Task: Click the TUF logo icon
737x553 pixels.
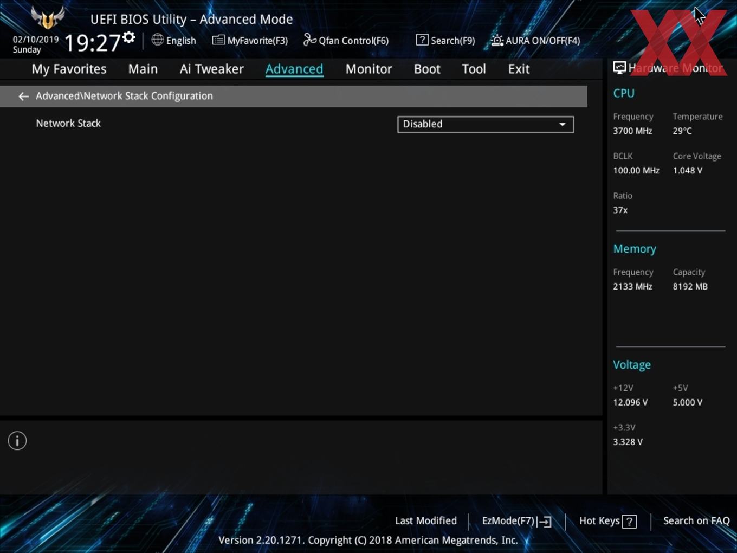Action: tap(48, 17)
